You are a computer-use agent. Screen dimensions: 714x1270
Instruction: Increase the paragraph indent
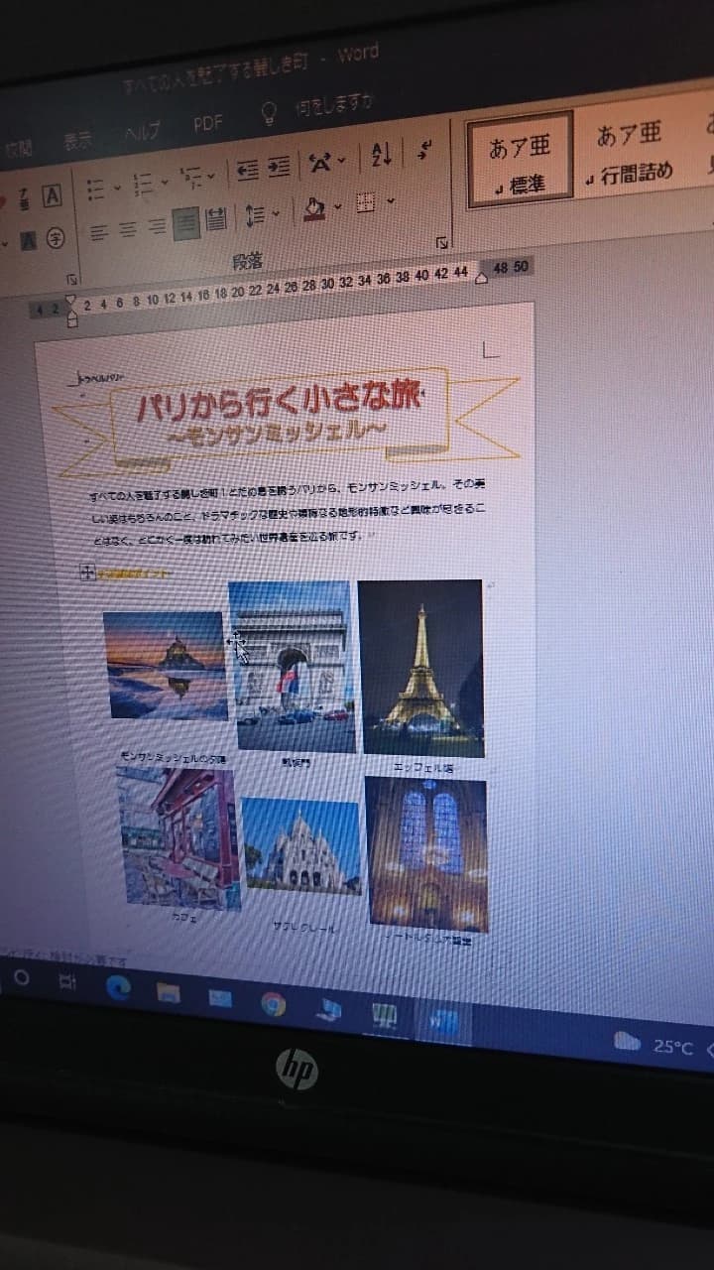[x=279, y=168]
